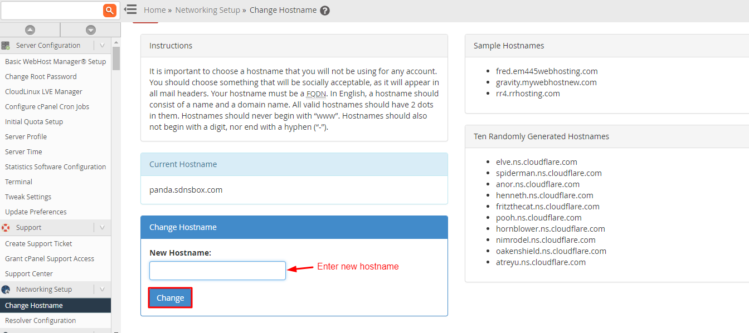Click the sidebar scroll-up arrow icon
This screenshot has width=749, height=333.
(x=30, y=30)
